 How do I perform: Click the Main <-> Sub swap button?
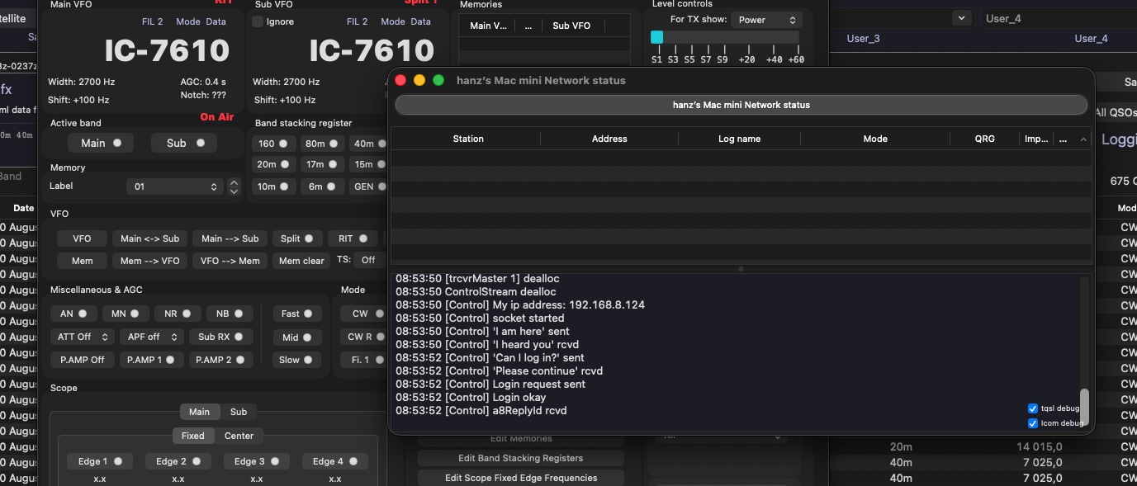(149, 238)
